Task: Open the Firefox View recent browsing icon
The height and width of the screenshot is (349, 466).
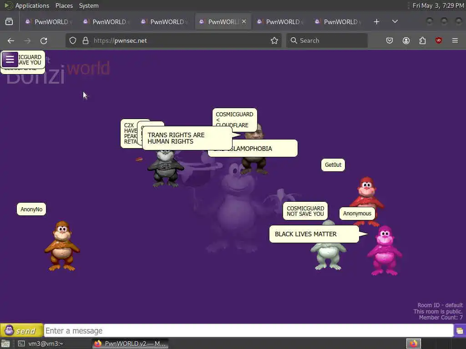Action: point(9,22)
